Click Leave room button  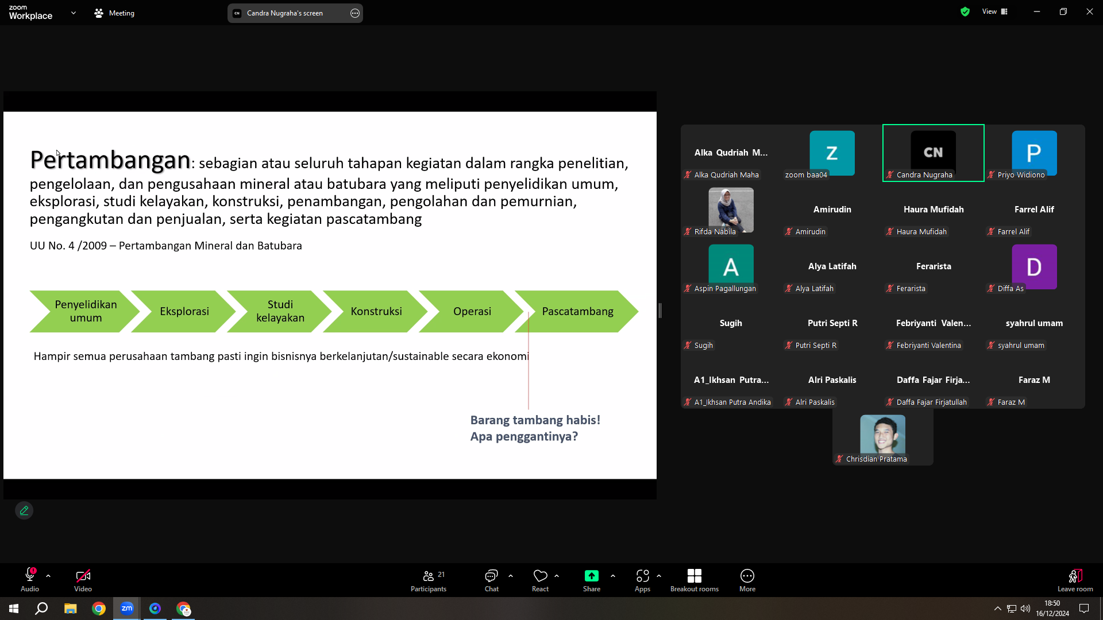coord(1075,580)
